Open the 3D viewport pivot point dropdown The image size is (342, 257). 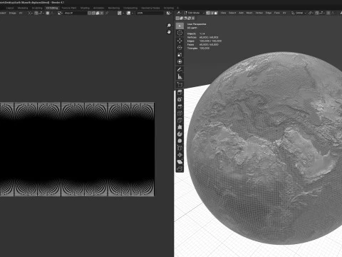point(311,13)
